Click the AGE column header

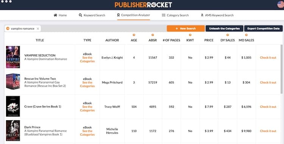(134, 40)
